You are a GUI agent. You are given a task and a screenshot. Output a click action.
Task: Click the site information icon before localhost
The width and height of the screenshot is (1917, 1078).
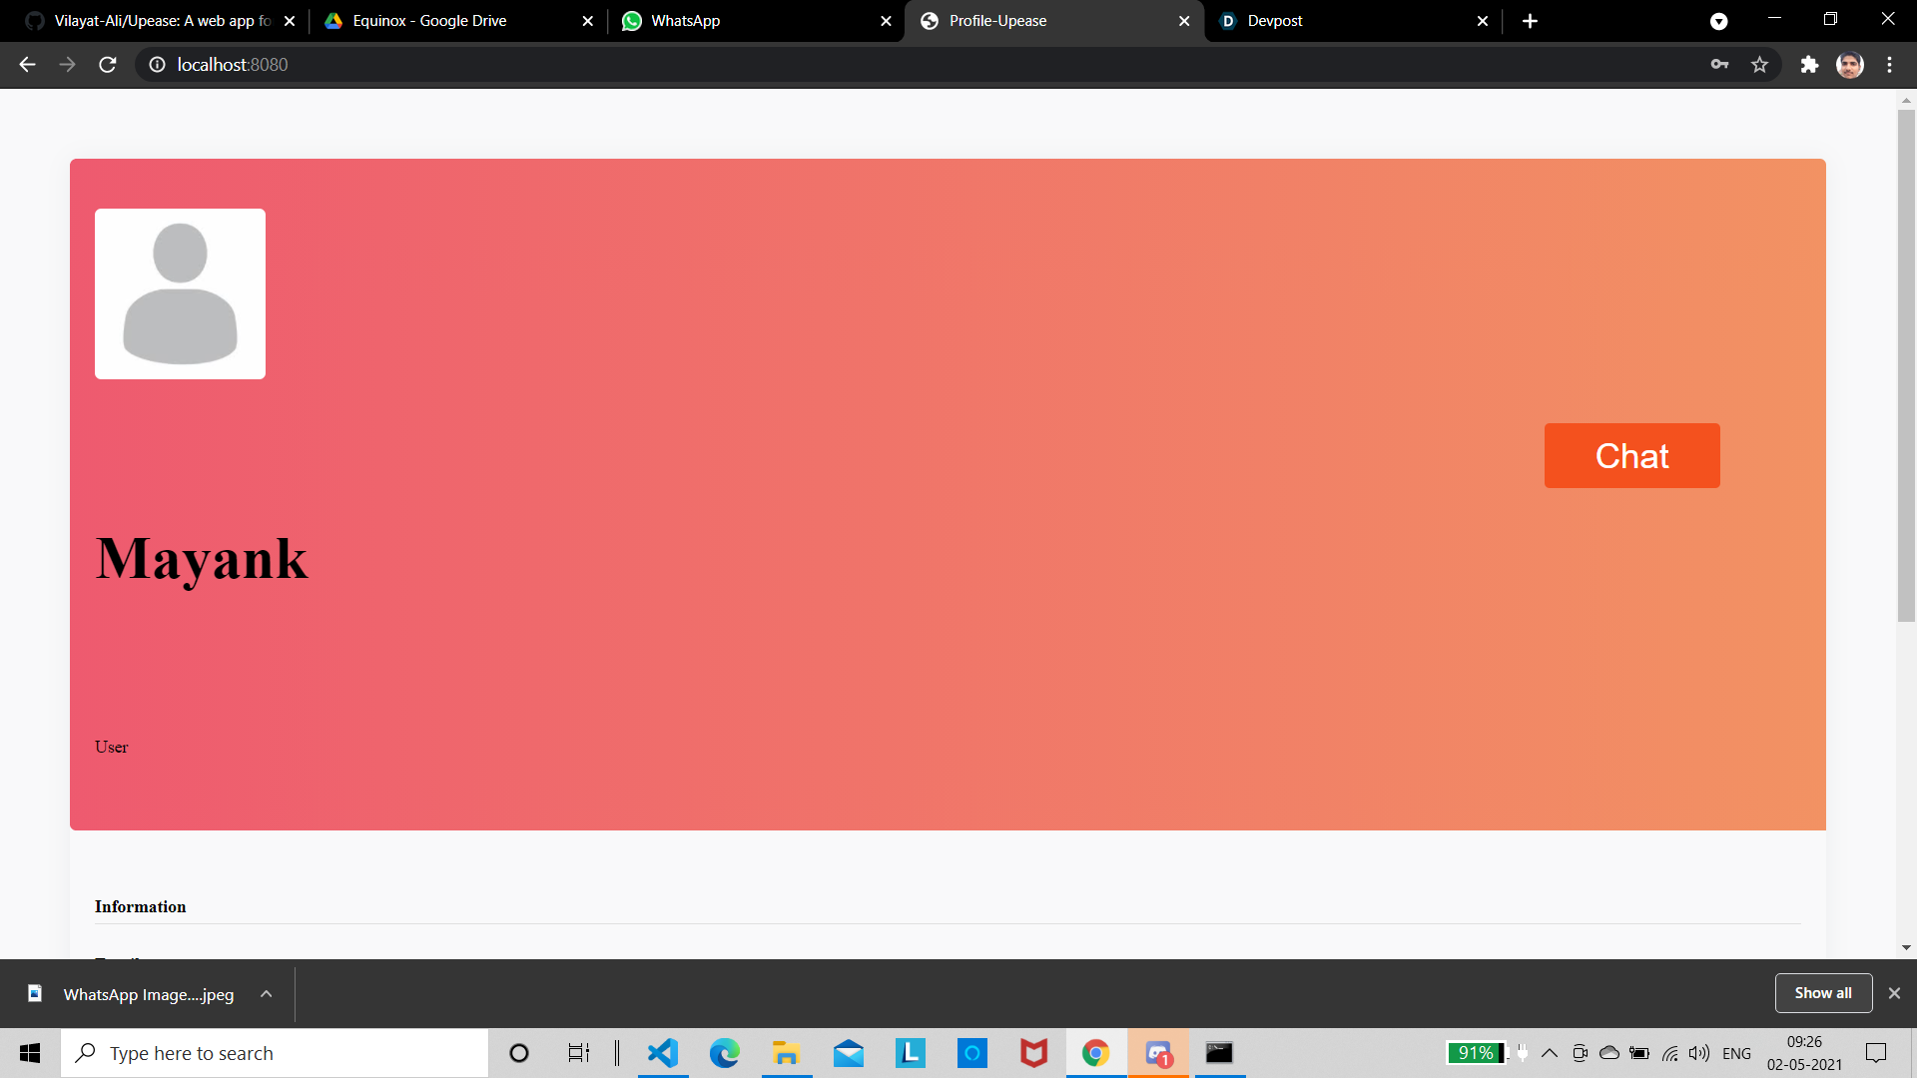pyautogui.click(x=157, y=65)
